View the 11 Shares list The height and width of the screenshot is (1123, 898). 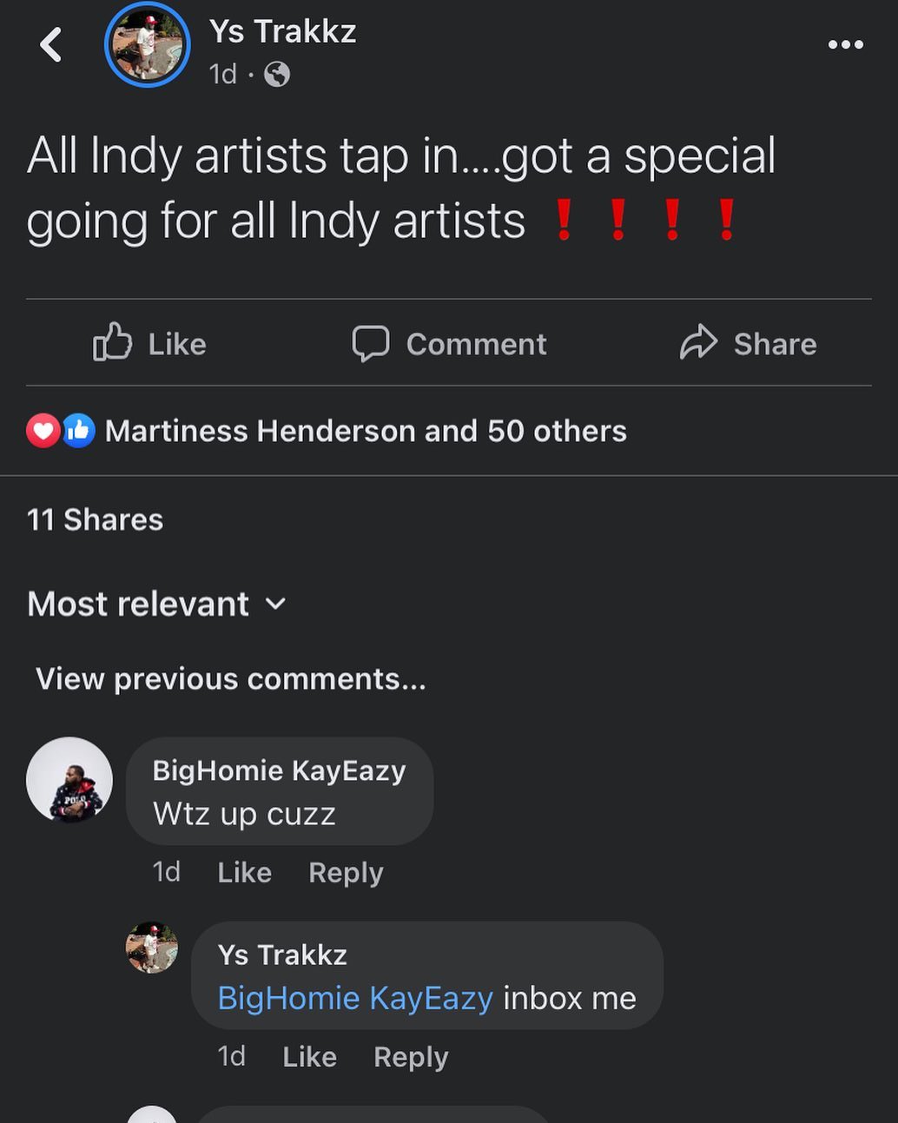pos(96,519)
